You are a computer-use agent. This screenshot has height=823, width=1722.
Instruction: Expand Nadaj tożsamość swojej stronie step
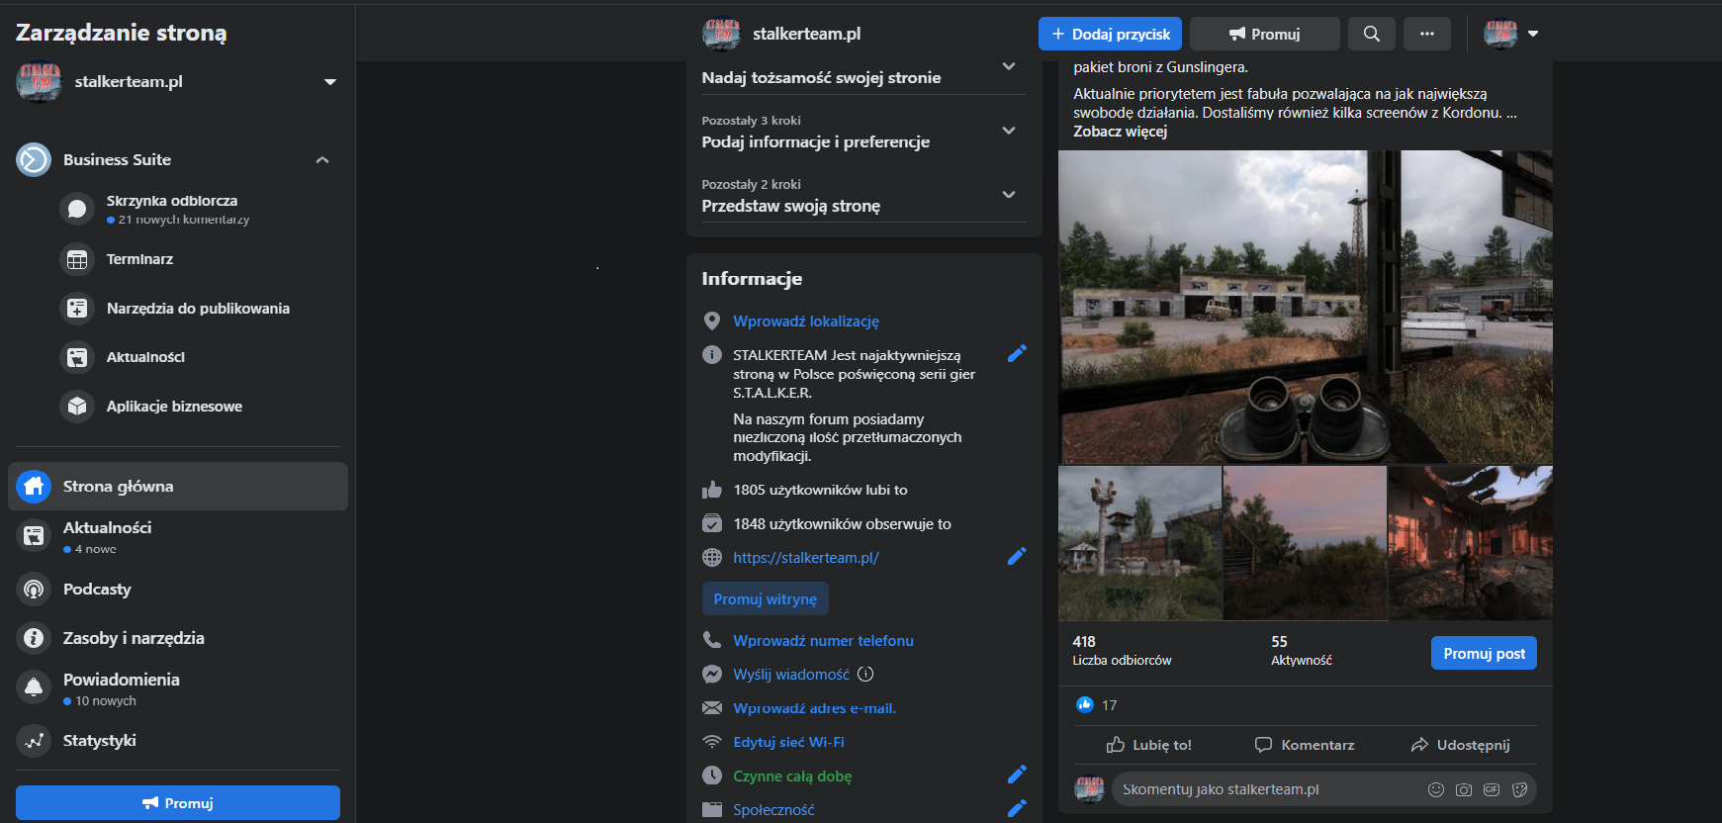1009,66
